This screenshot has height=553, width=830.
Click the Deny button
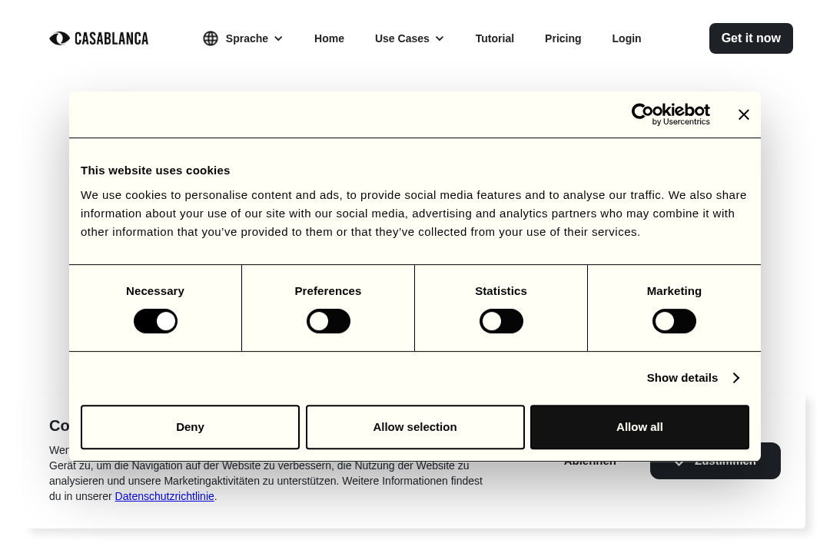point(190,427)
